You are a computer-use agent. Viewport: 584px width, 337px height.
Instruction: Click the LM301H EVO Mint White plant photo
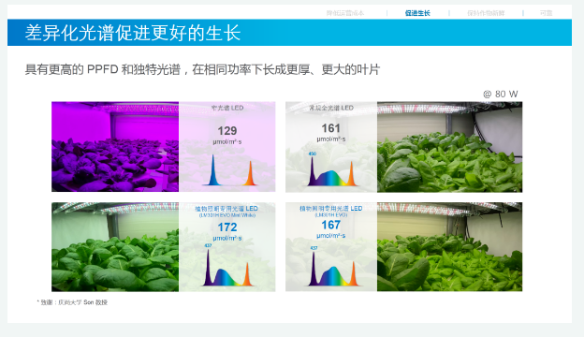[115, 247]
